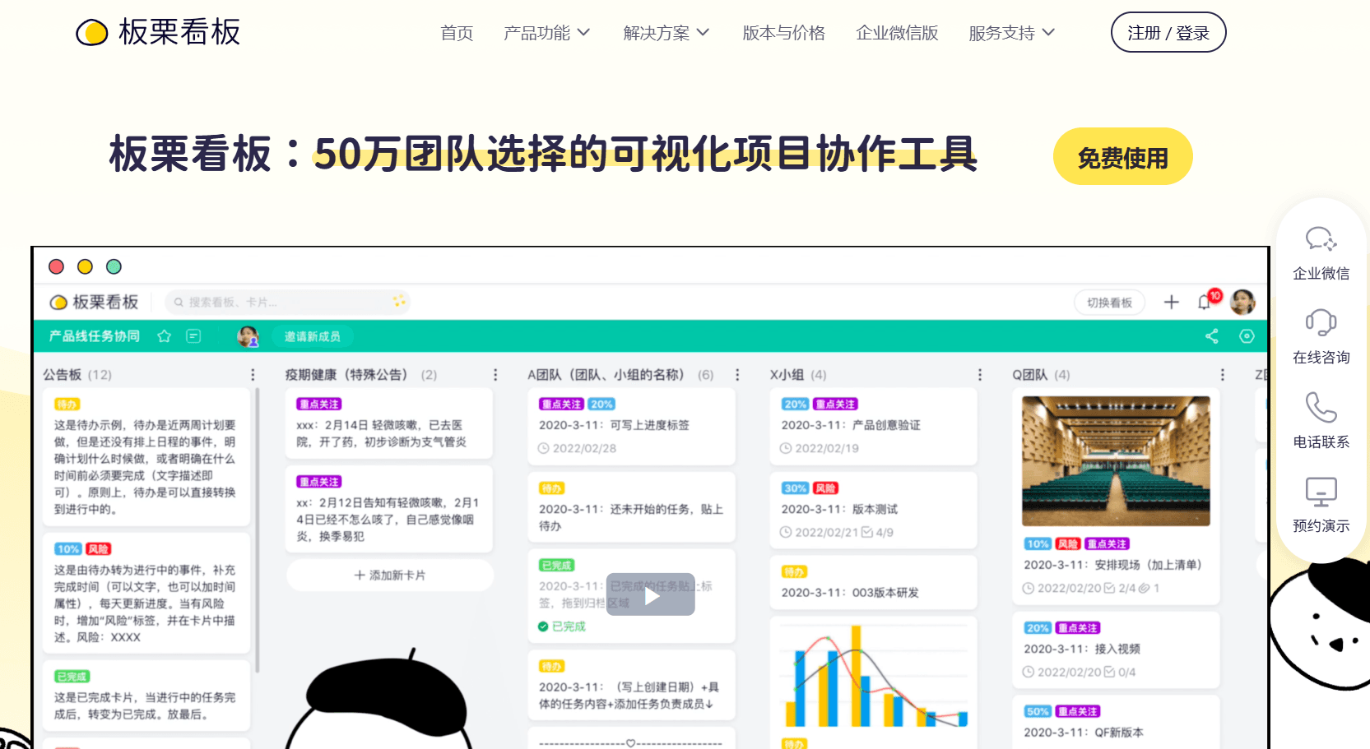Go to 版本与价格 page
Screen dimensions: 1370x749
click(x=783, y=33)
